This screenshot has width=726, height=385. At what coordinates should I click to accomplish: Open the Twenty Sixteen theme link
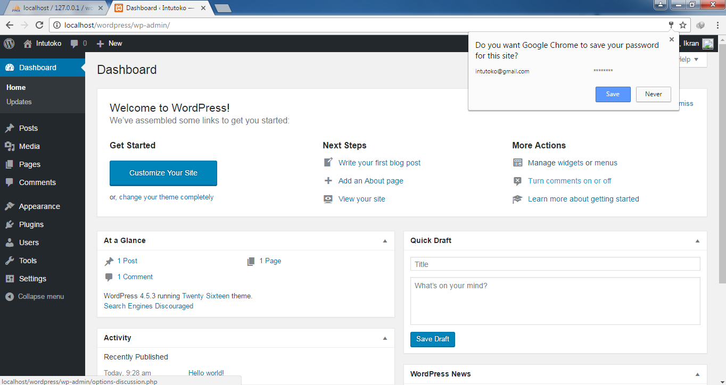[x=205, y=296]
